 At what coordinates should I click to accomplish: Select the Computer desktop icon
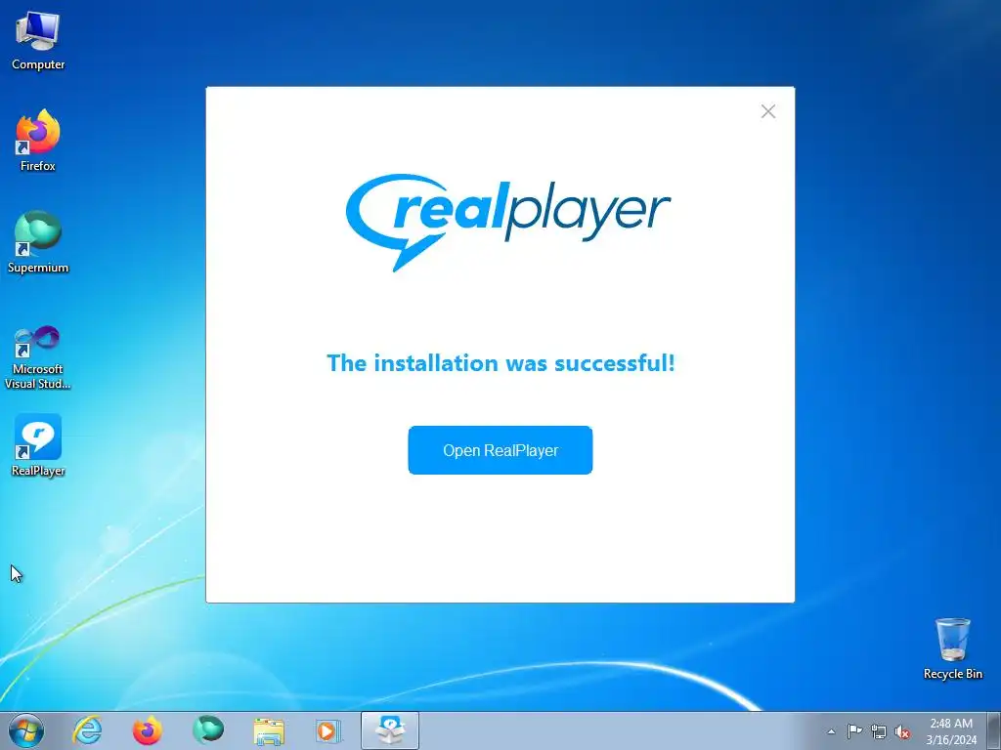38,41
